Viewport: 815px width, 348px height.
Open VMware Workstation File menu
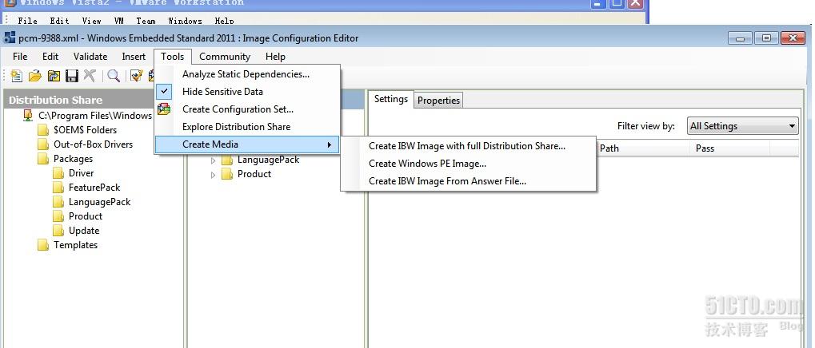(27, 21)
